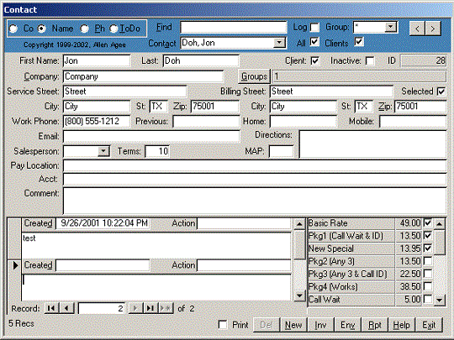
Task: Open the Contact dropdown list
Action: (279, 43)
